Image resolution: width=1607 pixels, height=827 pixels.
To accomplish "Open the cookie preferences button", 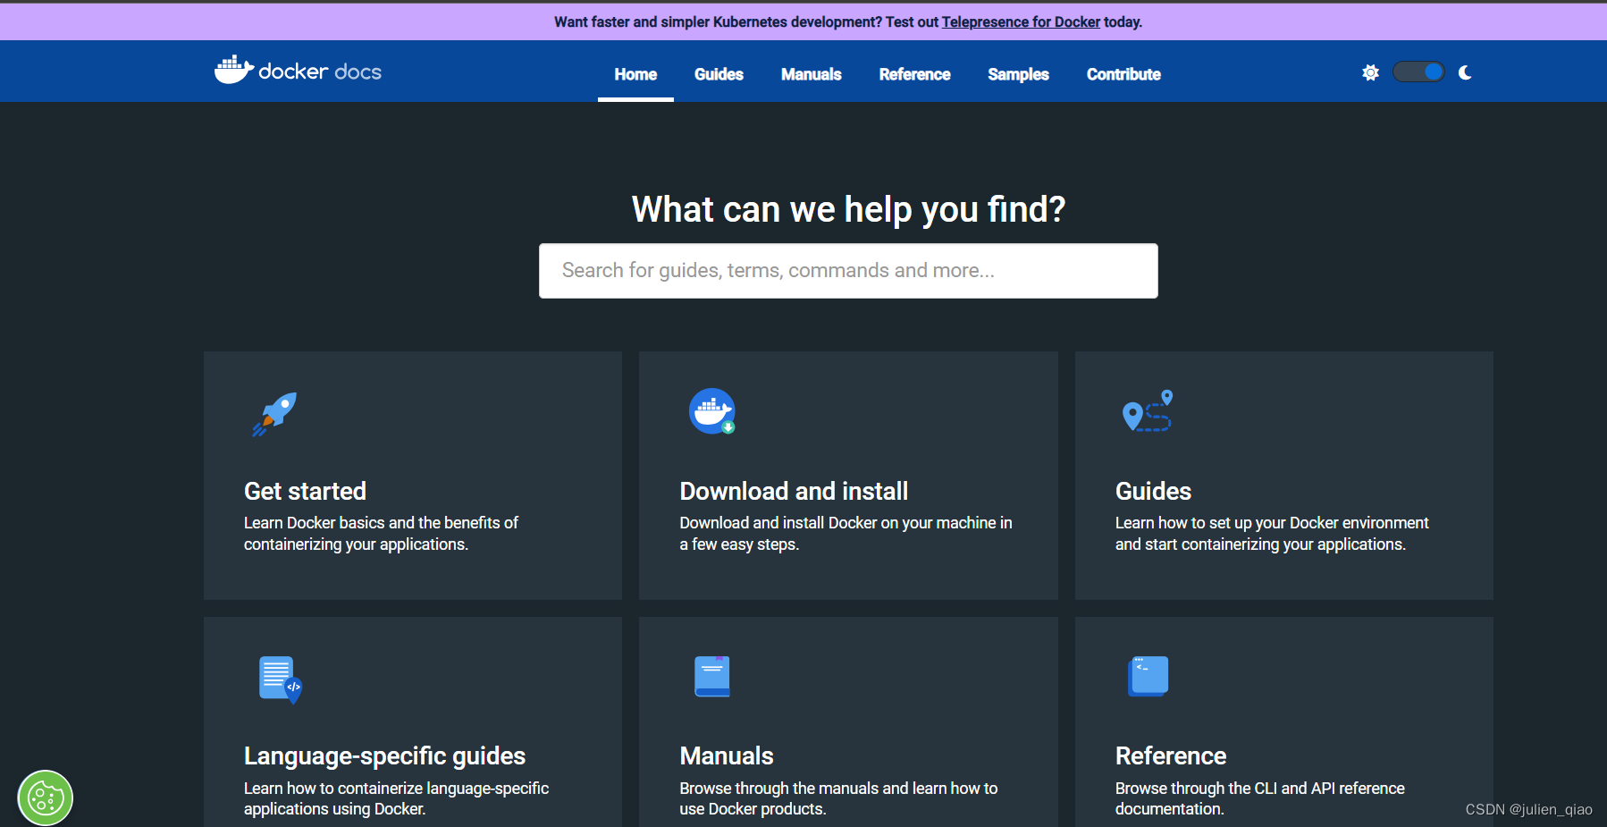I will click(46, 797).
